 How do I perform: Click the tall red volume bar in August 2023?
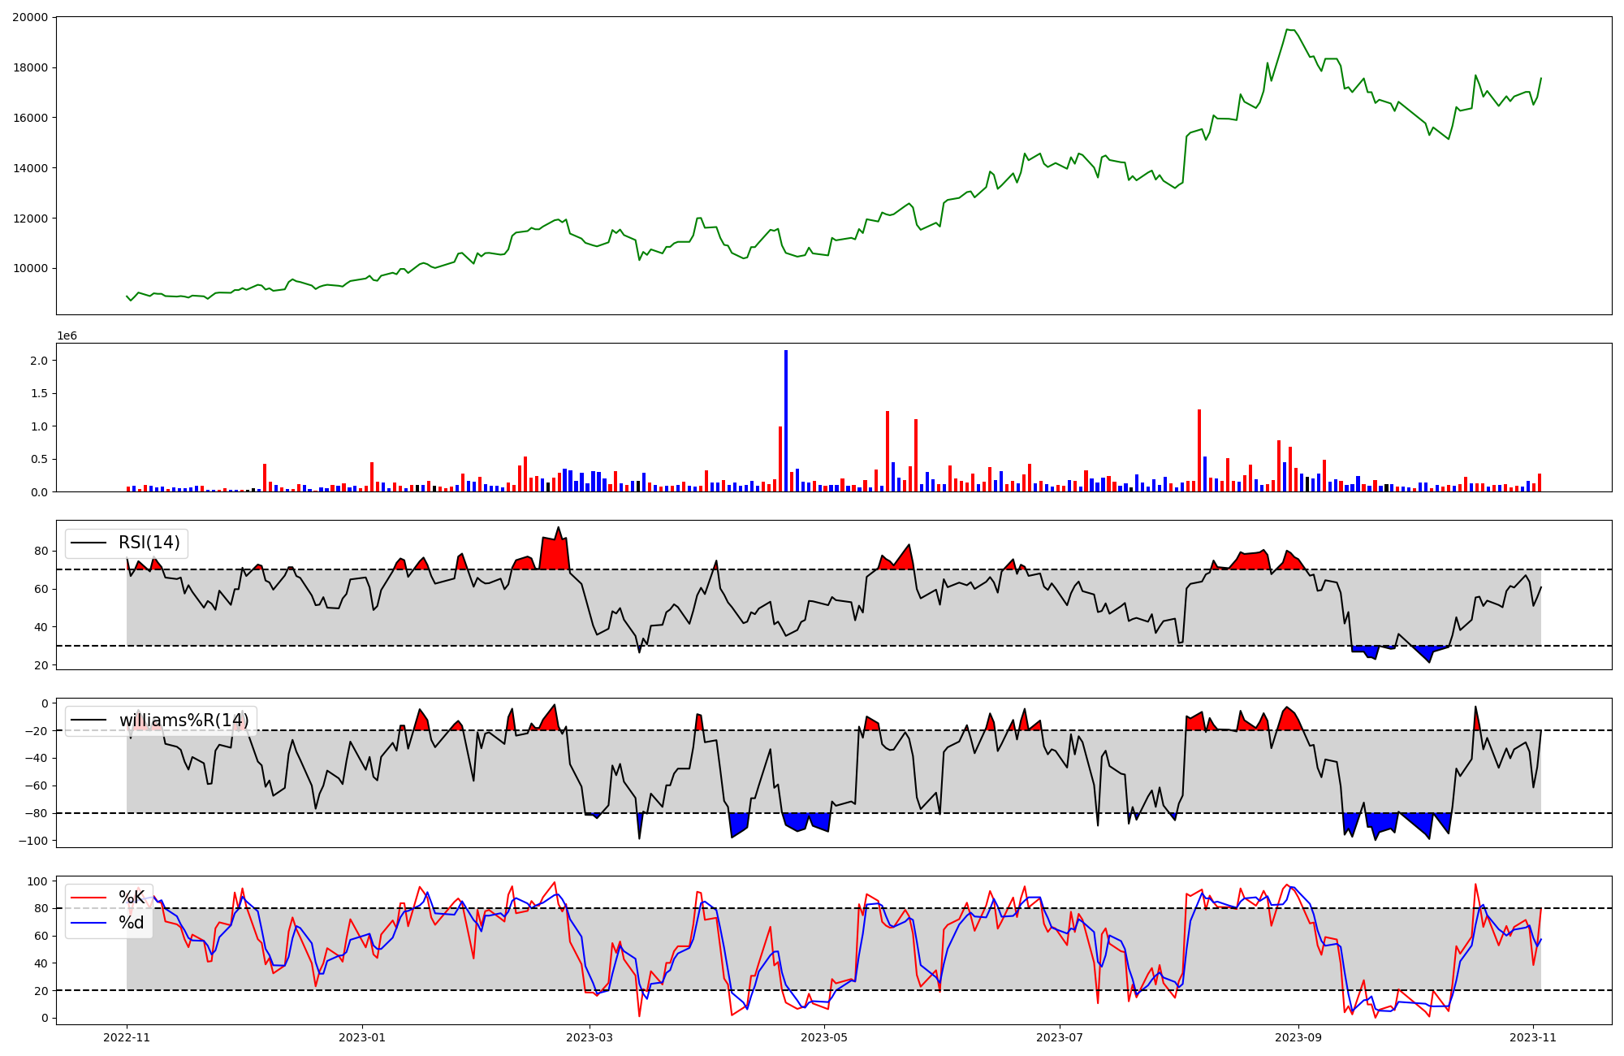pyautogui.click(x=1199, y=451)
